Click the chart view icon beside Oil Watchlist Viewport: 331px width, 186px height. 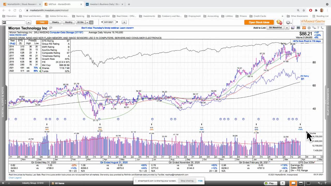[293, 28]
